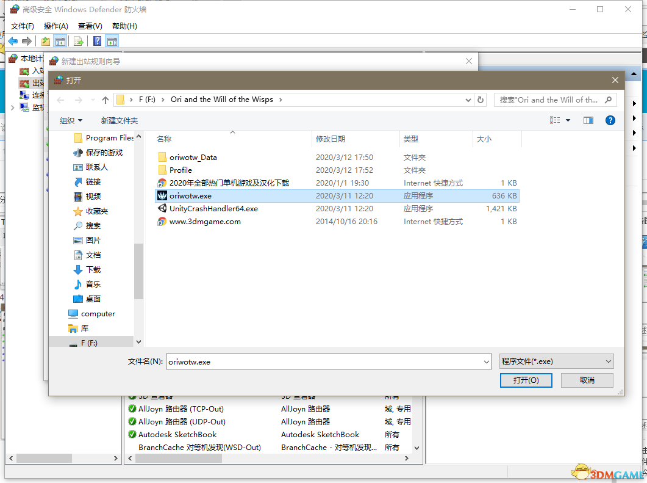Select the 2020年全部热门单机游戏及汉化下载 shortcut icon
Image resolution: width=647 pixels, height=483 pixels.
(x=162, y=183)
